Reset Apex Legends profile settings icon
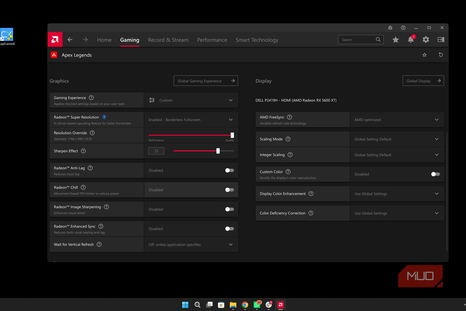The width and height of the screenshot is (466, 311). click(441, 55)
